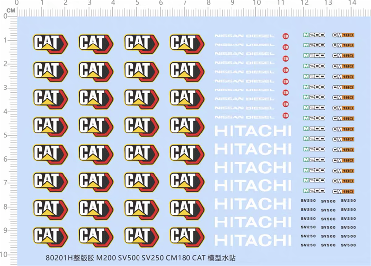The height and width of the screenshot is (266, 371).
Task: Select the topmost orange CM180 badge
Action: pos(343,35)
